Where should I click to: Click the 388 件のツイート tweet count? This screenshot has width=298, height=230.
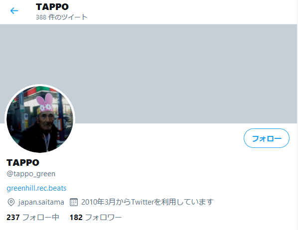pos(62,17)
